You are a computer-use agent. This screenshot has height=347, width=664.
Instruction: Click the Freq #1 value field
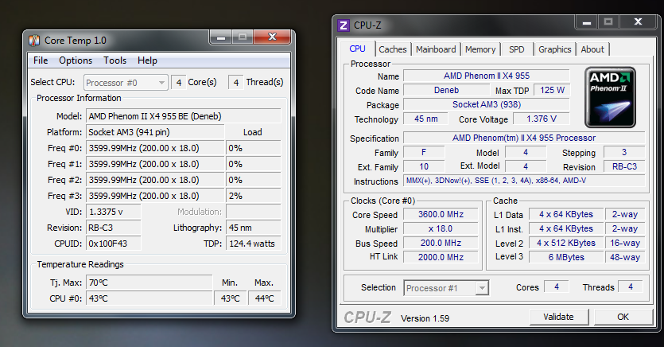[x=155, y=164]
